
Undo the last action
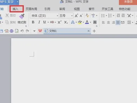tap(22, 31)
